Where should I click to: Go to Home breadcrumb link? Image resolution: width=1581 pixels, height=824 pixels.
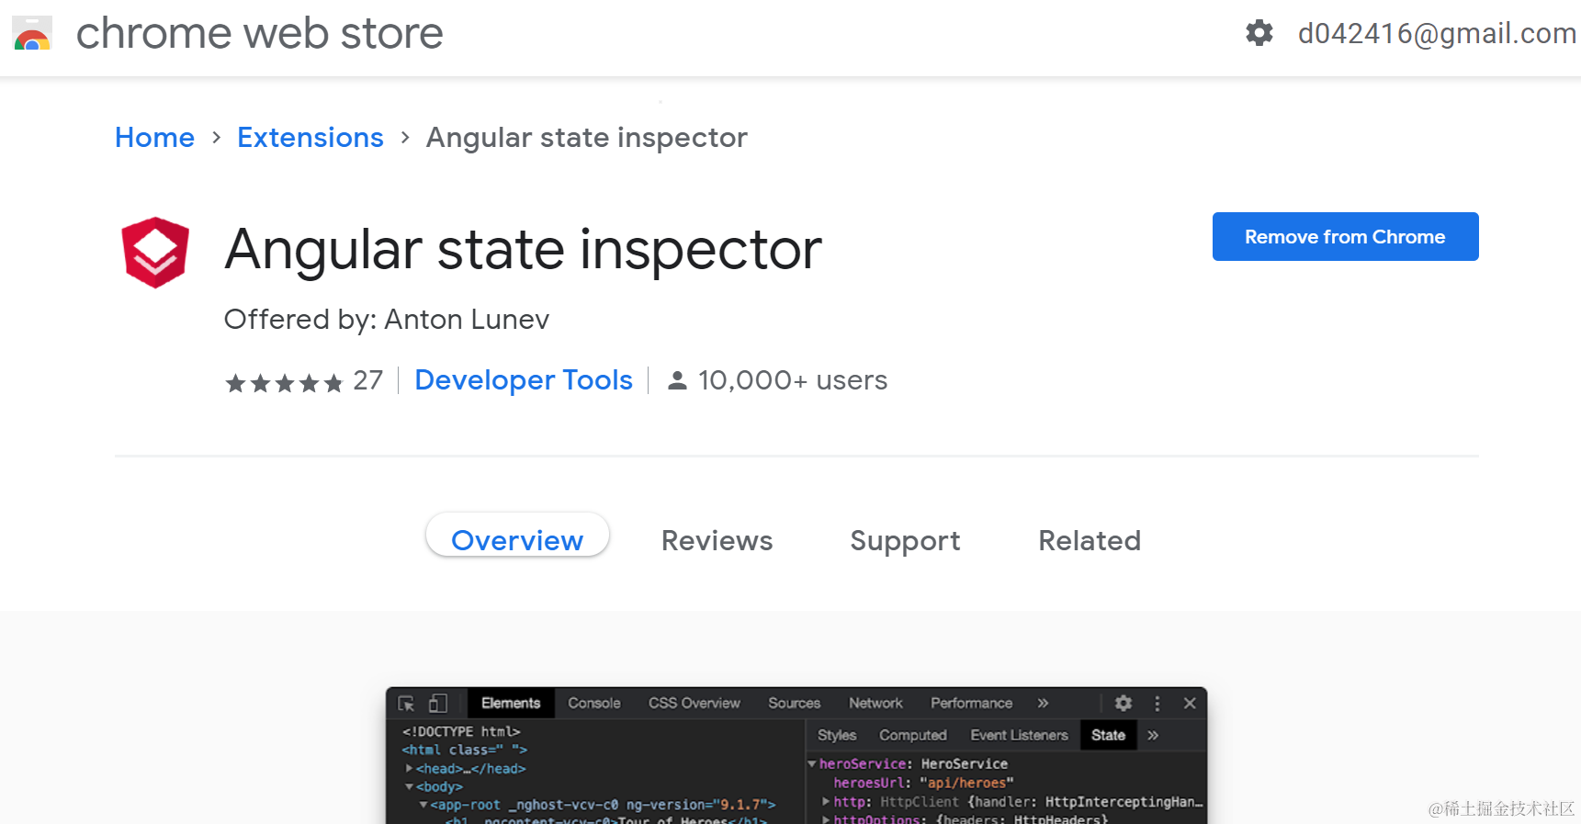154,138
